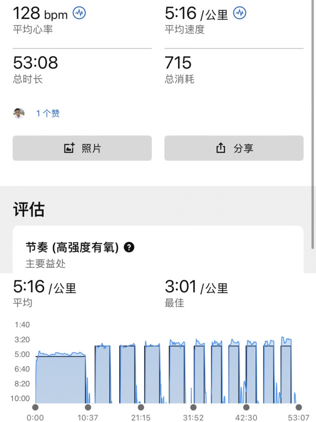Tap the waveform icon beside 5:16 average pace
This screenshot has height=422, width=316.
[239, 13]
